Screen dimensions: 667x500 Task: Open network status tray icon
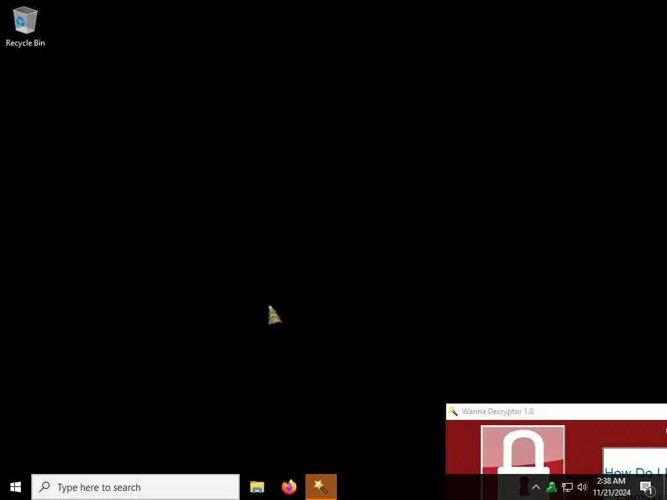[567, 487]
